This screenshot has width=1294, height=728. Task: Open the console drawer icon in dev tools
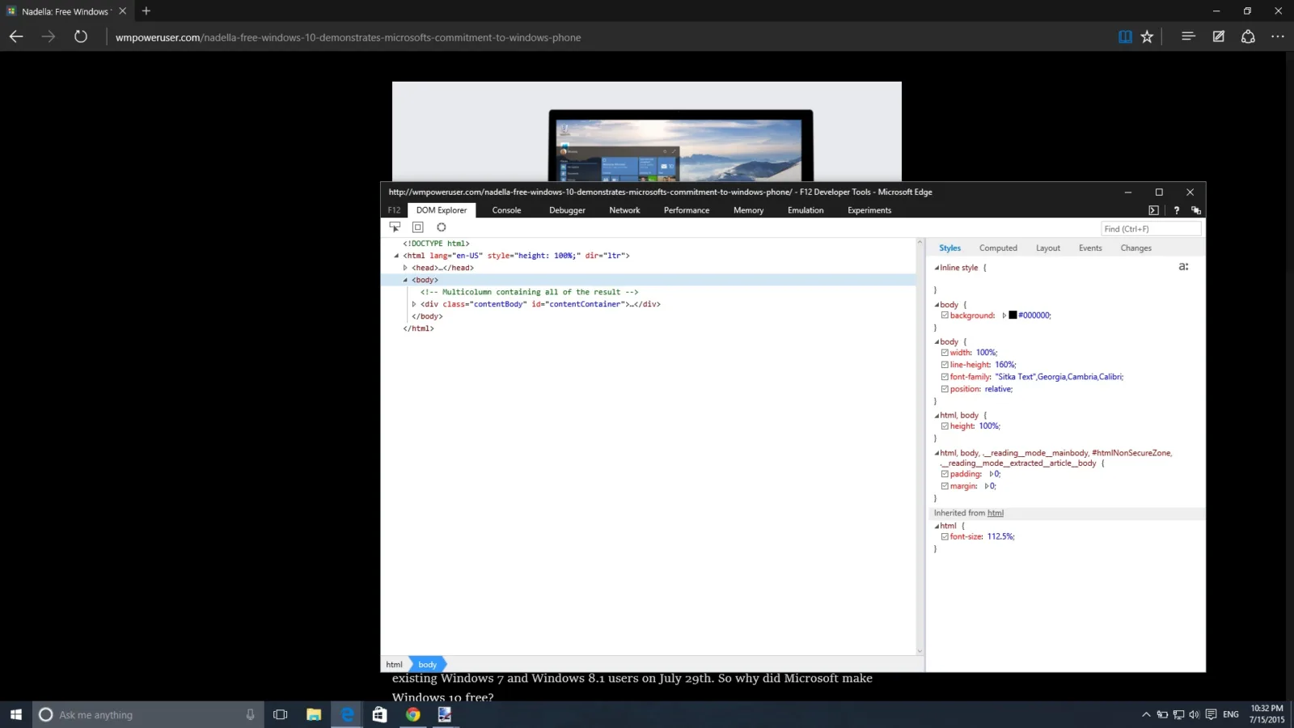click(1153, 210)
